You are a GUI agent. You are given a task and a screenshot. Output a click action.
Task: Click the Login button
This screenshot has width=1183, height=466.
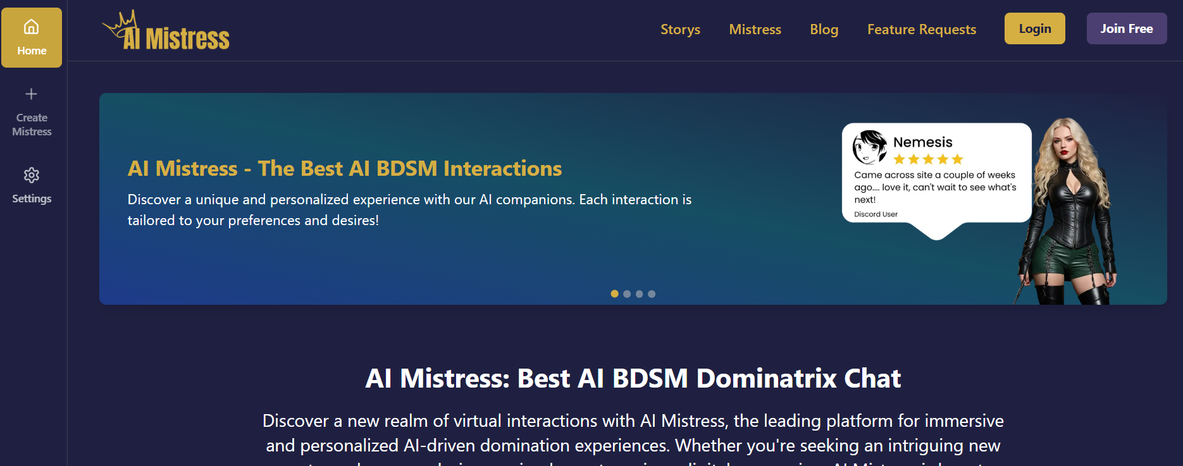(1034, 28)
